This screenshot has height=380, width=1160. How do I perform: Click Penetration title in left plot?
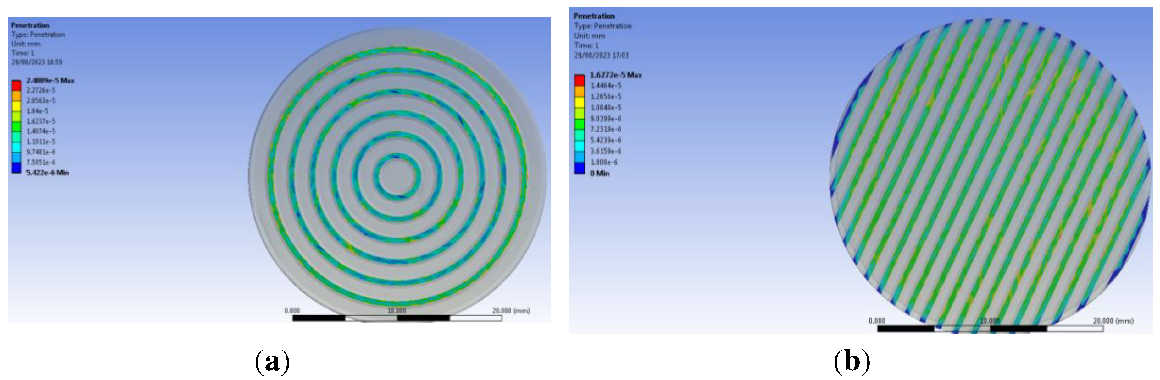[x=30, y=25]
